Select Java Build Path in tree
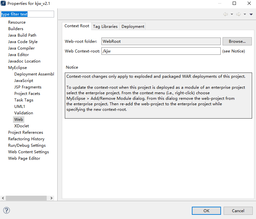The width and height of the screenshot is (256, 219). 22,35
